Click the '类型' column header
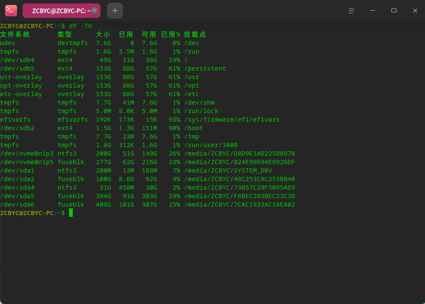The height and width of the screenshot is (304, 425). tap(65, 34)
